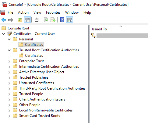Expand the Trusted Publishers node

9,78
